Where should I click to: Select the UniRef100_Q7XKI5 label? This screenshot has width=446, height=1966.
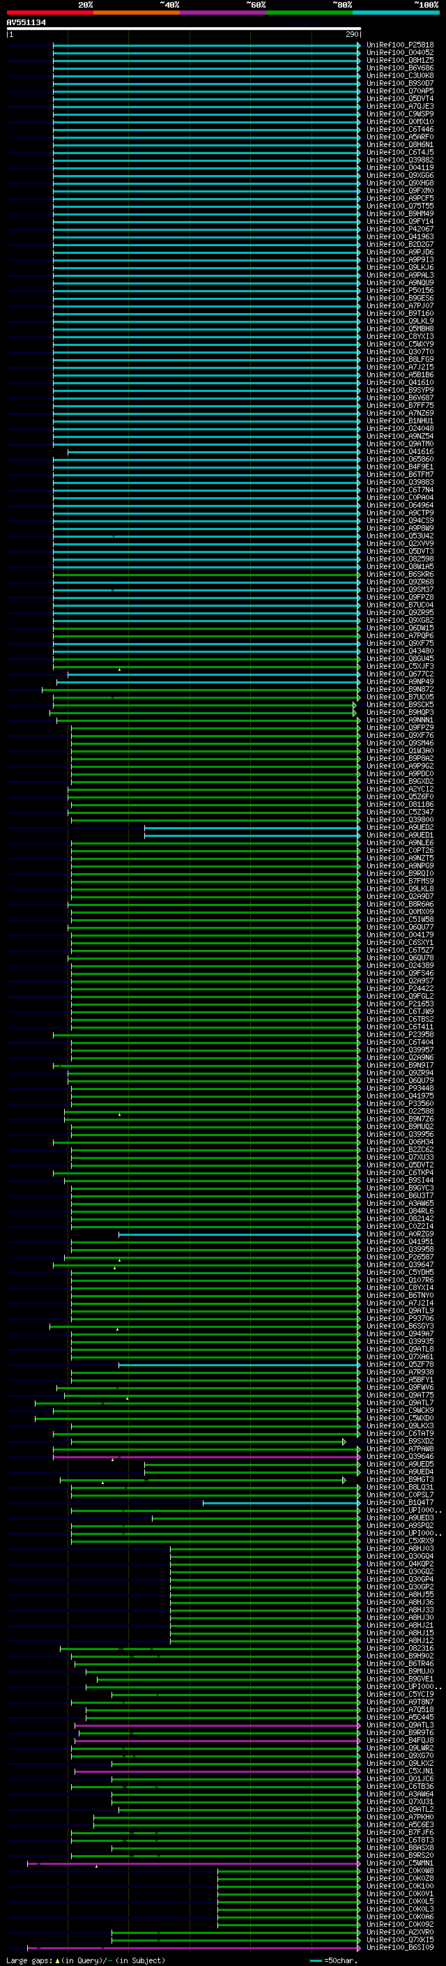point(400,1939)
